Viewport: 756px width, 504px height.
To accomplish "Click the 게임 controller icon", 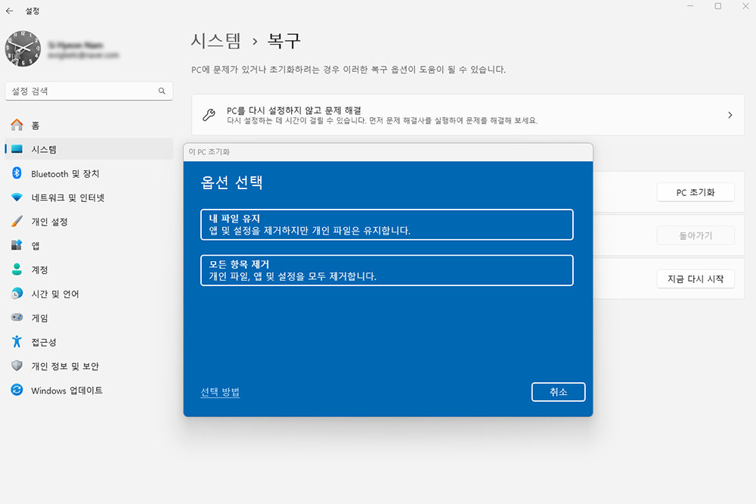I will pyautogui.click(x=17, y=317).
